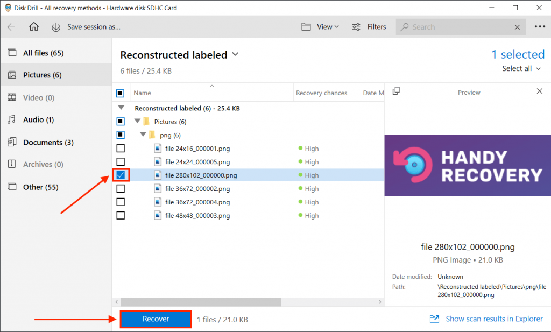Switch to the Audio (1) category
This screenshot has height=332, width=551.
(x=38, y=120)
